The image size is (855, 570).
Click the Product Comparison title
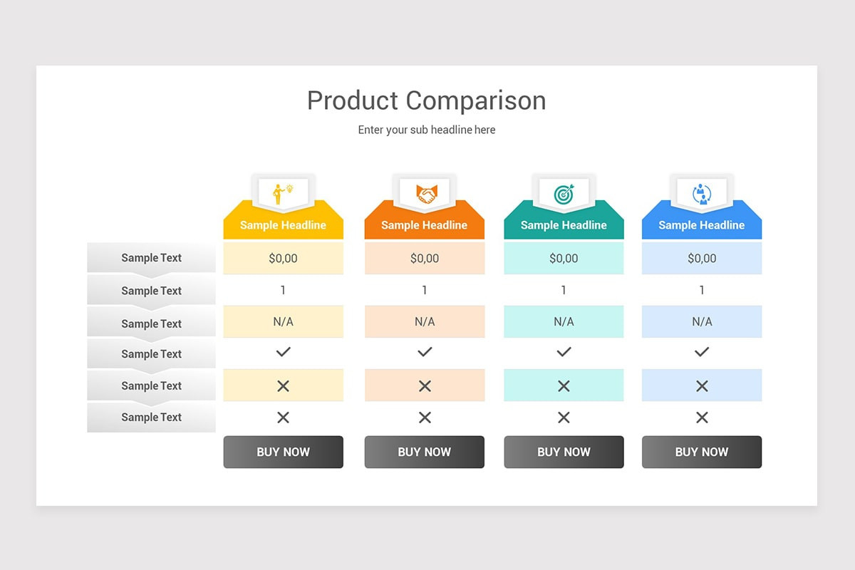pyautogui.click(x=426, y=100)
